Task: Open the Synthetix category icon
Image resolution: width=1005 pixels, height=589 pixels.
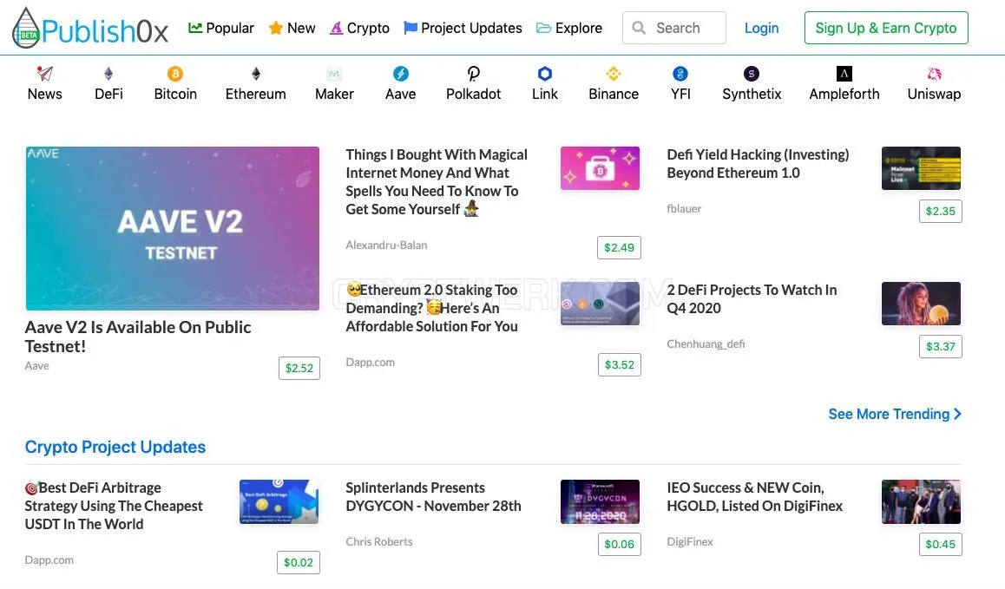Action: [x=752, y=74]
